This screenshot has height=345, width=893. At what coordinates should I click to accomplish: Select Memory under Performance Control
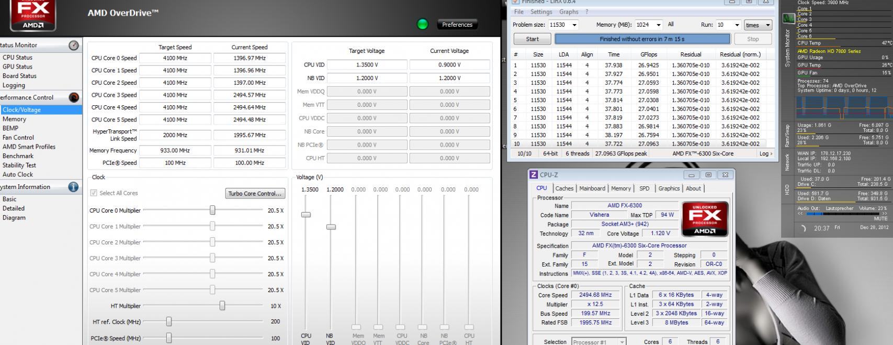click(x=14, y=119)
